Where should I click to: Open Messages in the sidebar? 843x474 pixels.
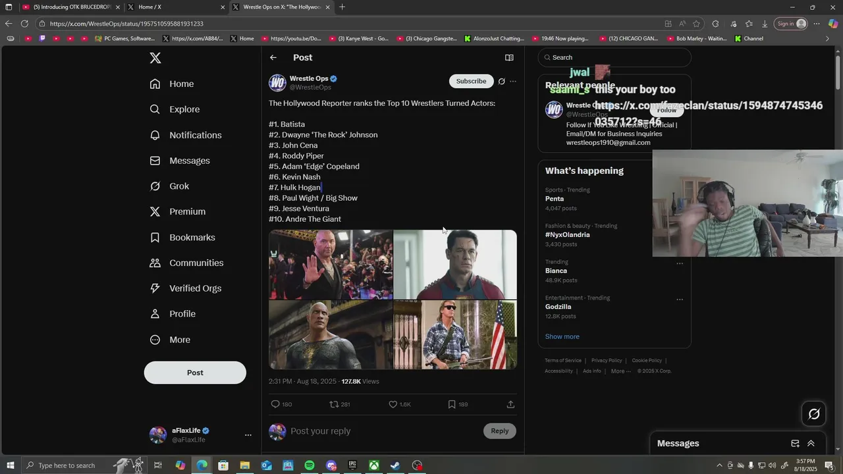pyautogui.click(x=180, y=161)
